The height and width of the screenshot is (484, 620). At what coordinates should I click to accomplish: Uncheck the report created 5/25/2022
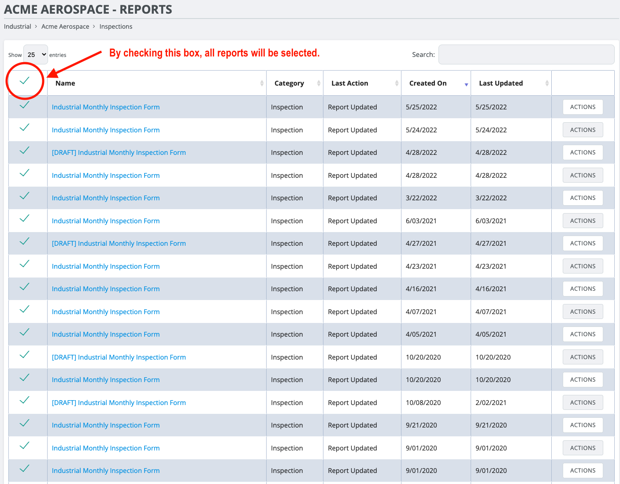coord(25,105)
